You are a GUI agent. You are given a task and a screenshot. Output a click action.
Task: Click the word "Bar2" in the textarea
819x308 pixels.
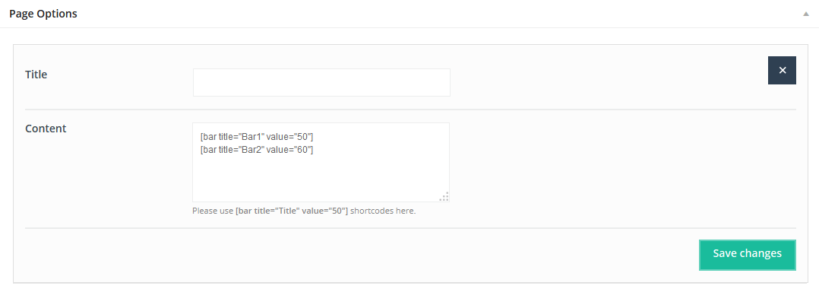pos(251,150)
